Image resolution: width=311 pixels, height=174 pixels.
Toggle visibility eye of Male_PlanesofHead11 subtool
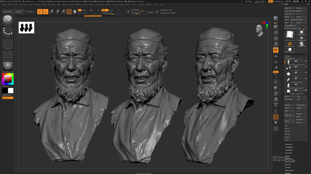click(x=306, y=84)
